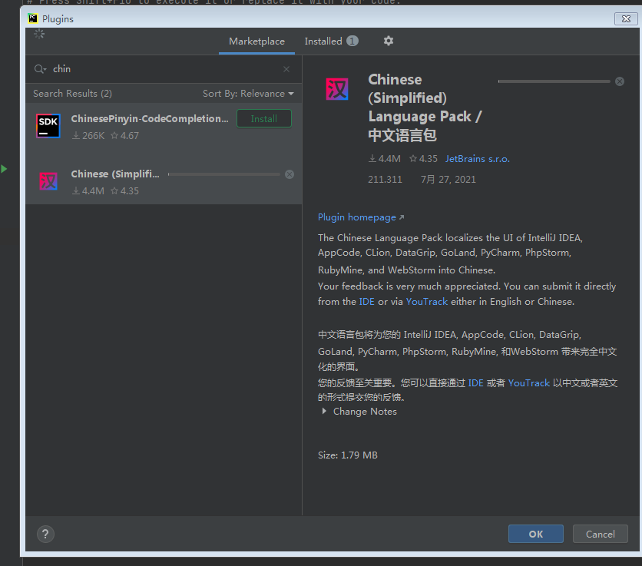Select the Chinese (Simplifi... result title
This screenshot has height=566, width=642.
click(x=115, y=174)
